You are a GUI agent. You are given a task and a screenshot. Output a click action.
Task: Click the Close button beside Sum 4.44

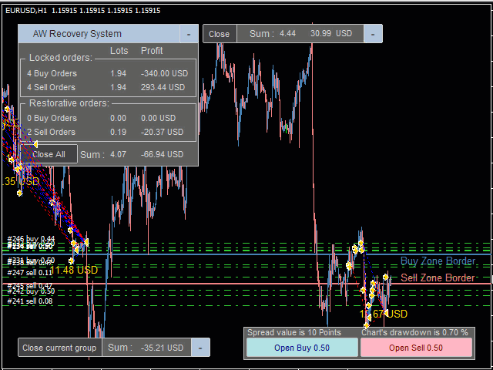pos(219,34)
